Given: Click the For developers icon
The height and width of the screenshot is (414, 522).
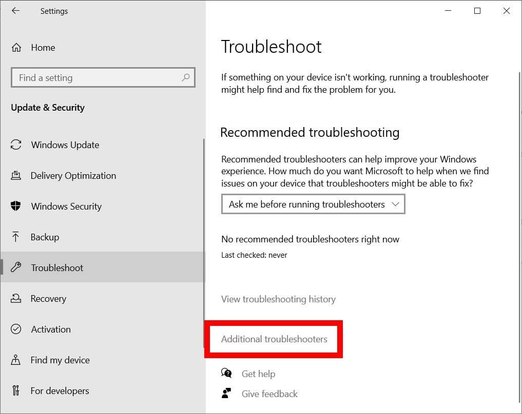Looking at the screenshot, I should coord(16,391).
